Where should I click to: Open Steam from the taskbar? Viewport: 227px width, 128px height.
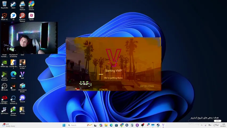coord(158,125)
